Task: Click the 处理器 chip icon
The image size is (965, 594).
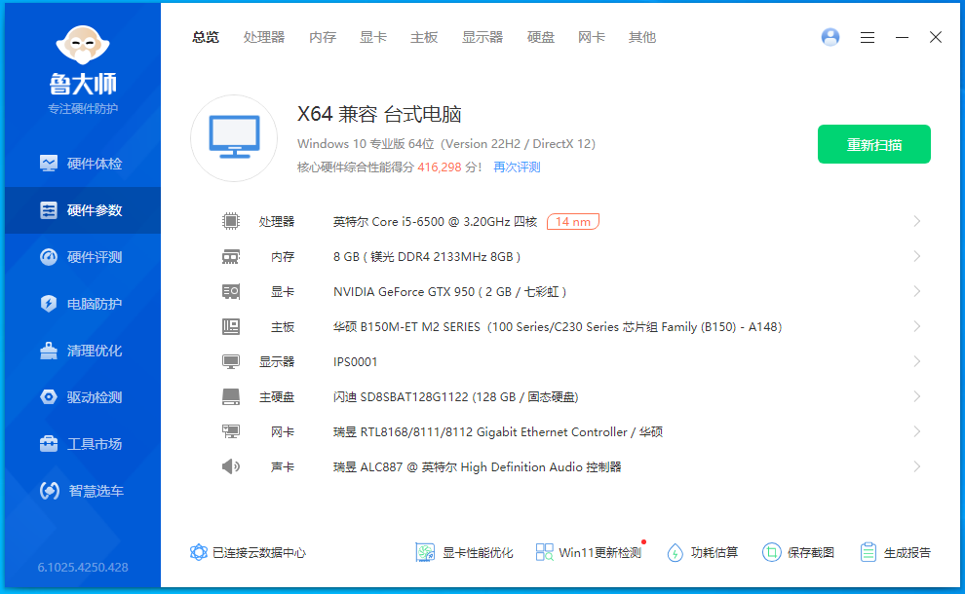Action: (x=231, y=221)
